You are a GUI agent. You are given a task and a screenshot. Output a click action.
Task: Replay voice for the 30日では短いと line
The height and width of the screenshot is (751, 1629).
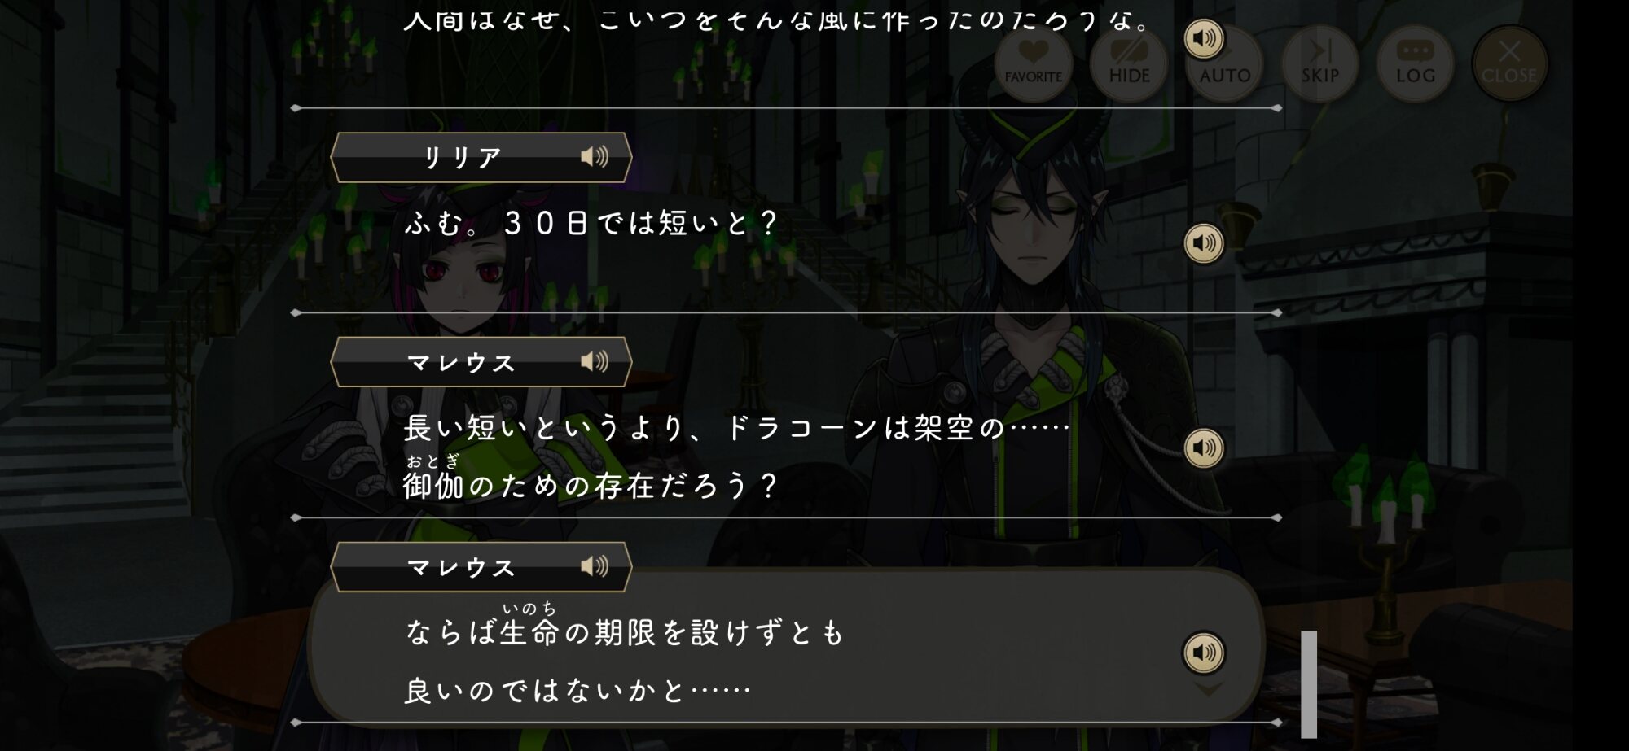coord(1204,242)
